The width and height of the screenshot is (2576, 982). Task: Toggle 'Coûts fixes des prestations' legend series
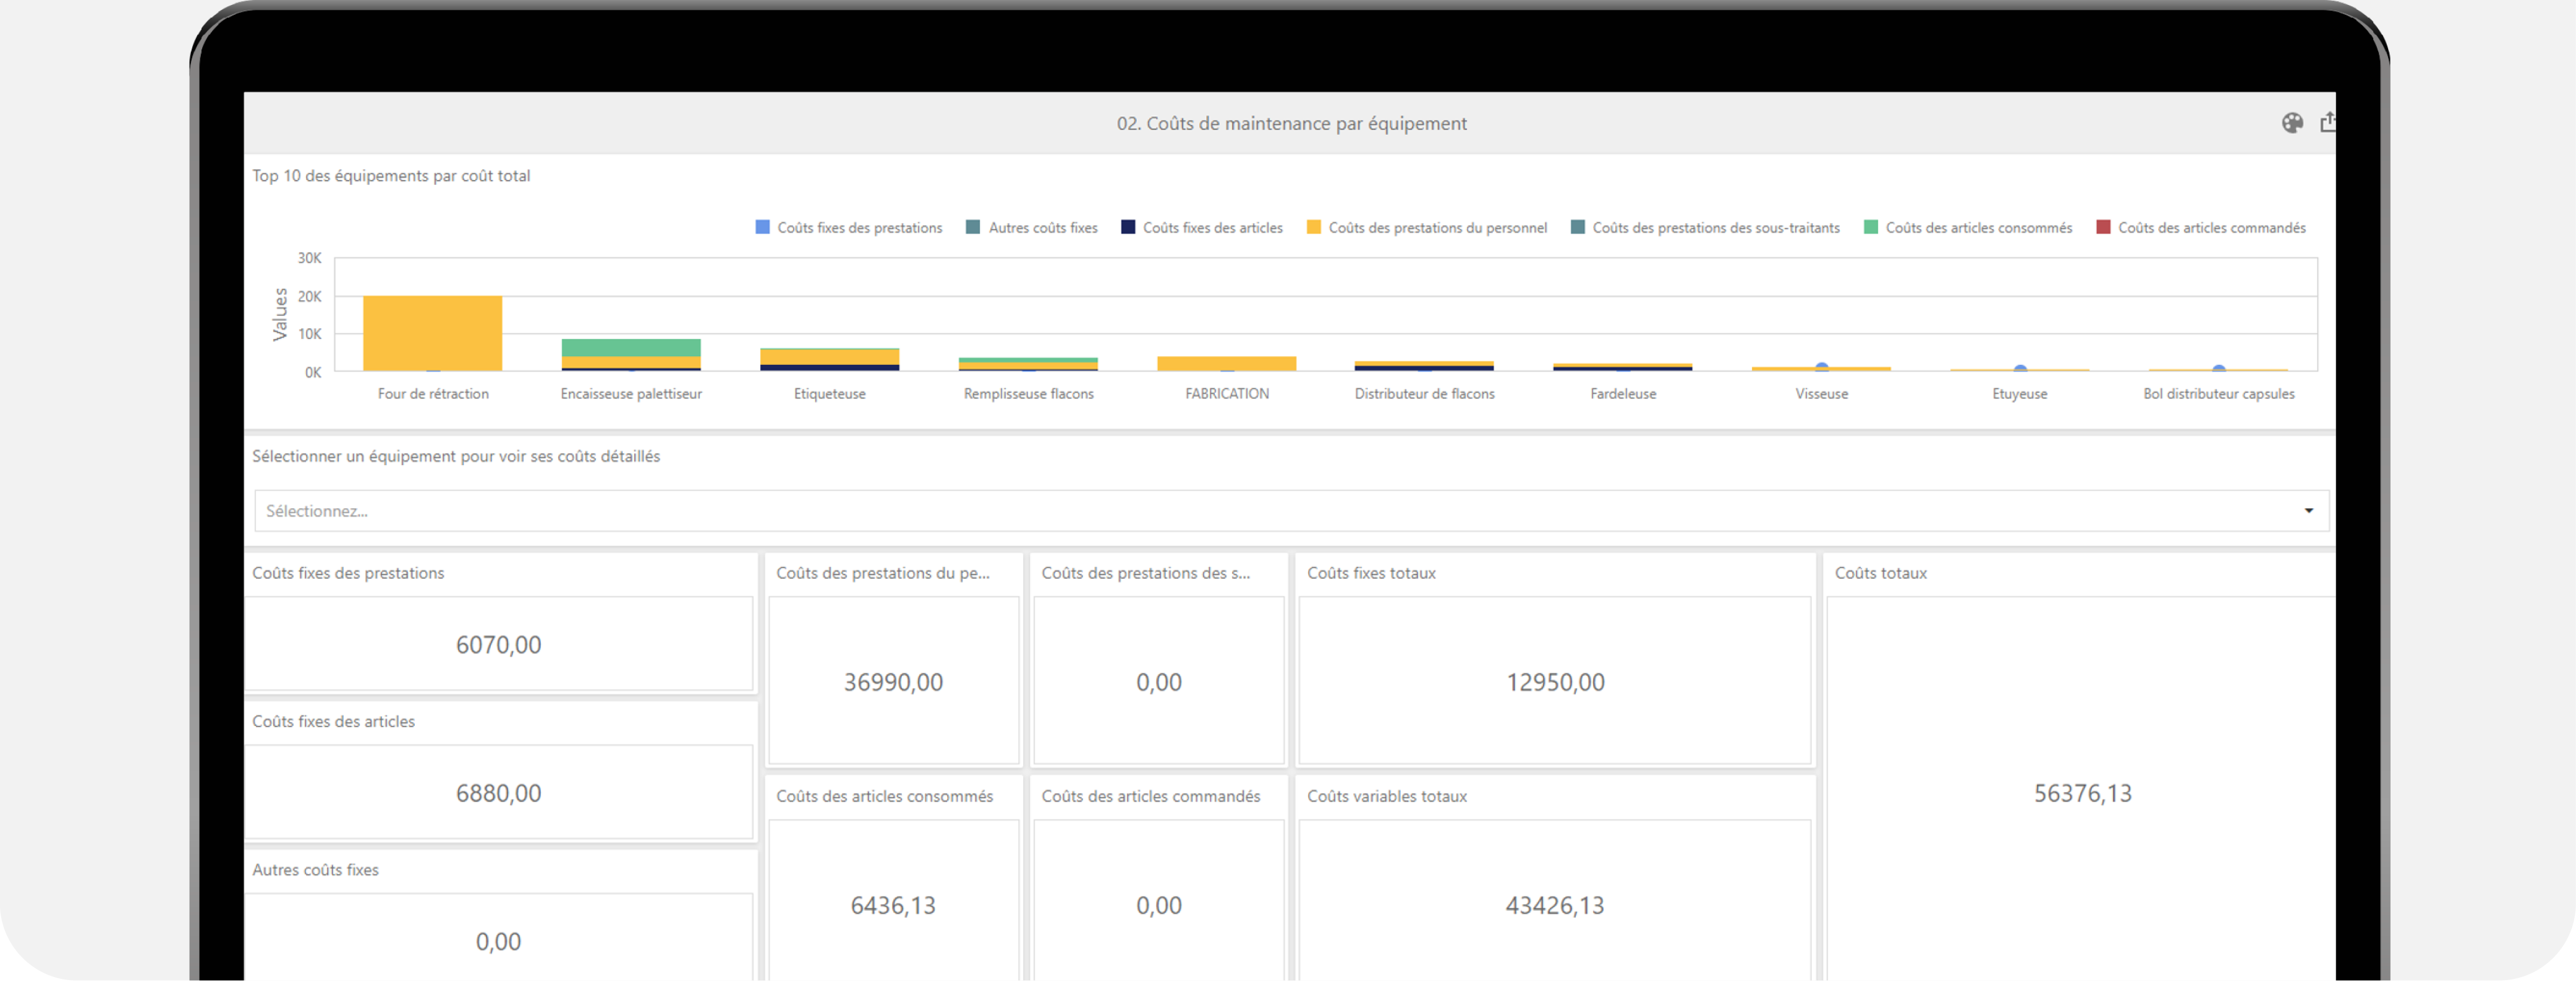point(762,228)
